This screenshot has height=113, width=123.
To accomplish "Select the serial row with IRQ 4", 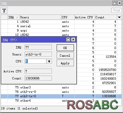I will [x=61, y=26].
